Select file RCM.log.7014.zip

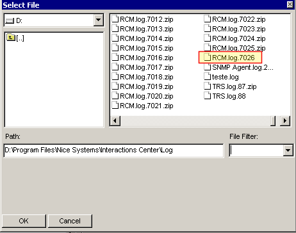click(143, 38)
